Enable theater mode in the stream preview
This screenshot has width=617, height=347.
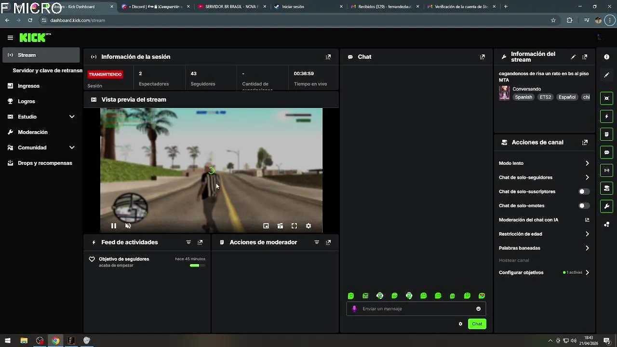pyautogui.click(x=280, y=226)
